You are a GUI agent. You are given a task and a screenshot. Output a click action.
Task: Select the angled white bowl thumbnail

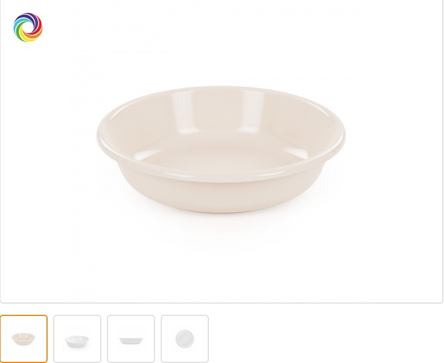[x=77, y=339]
